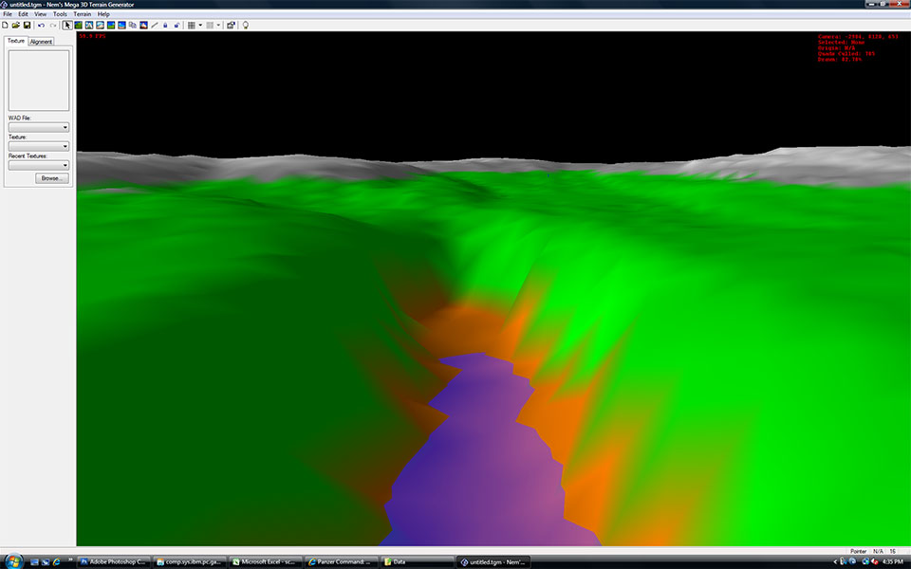Viewport: 911px width, 569px height.
Task: Switch to Data folder taskbar button
Action: [418, 561]
